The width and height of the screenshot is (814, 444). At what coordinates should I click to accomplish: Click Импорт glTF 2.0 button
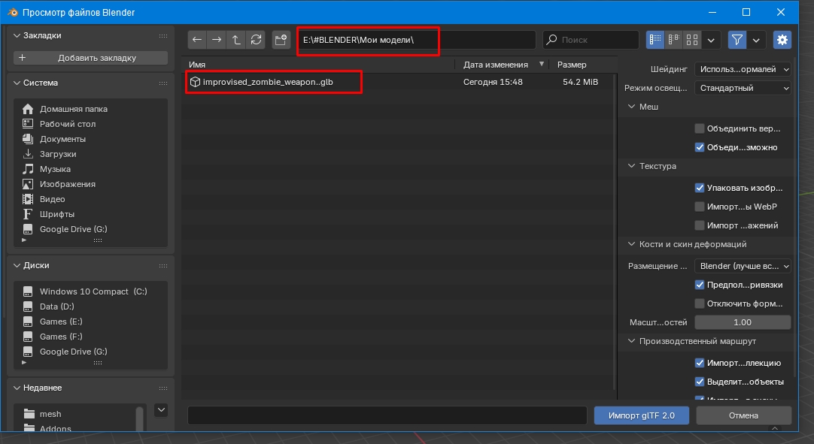642,415
